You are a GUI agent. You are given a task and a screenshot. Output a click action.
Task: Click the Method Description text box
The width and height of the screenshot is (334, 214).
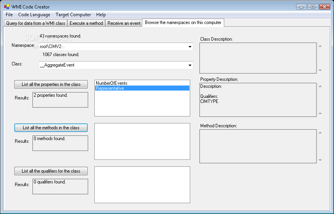point(258,146)
